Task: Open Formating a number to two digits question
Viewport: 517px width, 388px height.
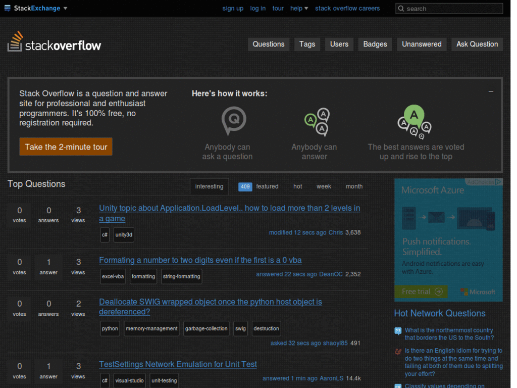Action: [x=200, y=260]
